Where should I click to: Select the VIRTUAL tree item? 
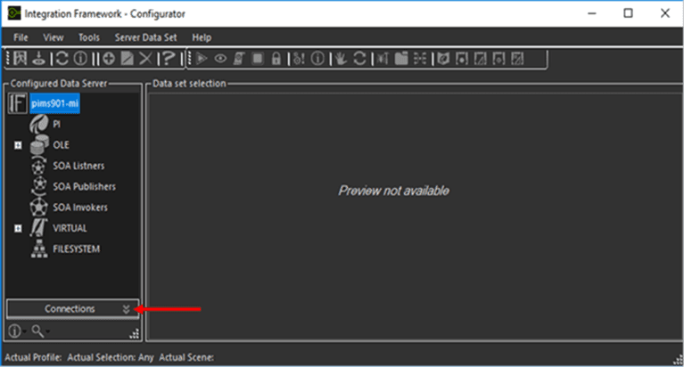pyautogui.click(x=70, y=228)
